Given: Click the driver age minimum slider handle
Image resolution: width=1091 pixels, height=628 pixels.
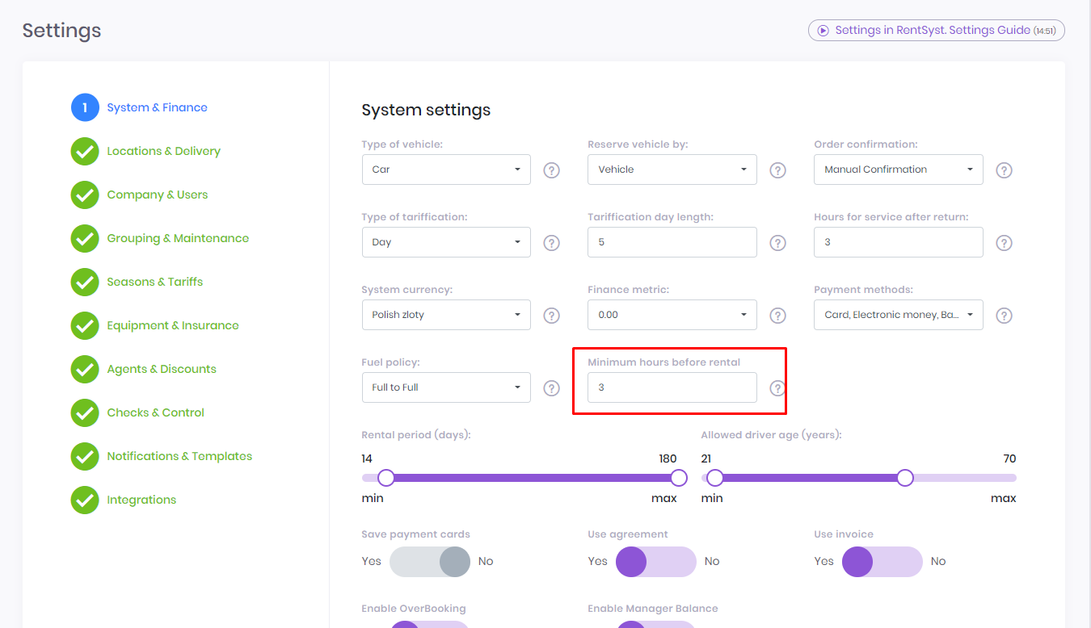Looking at the screenshot, I should point(715,478).
